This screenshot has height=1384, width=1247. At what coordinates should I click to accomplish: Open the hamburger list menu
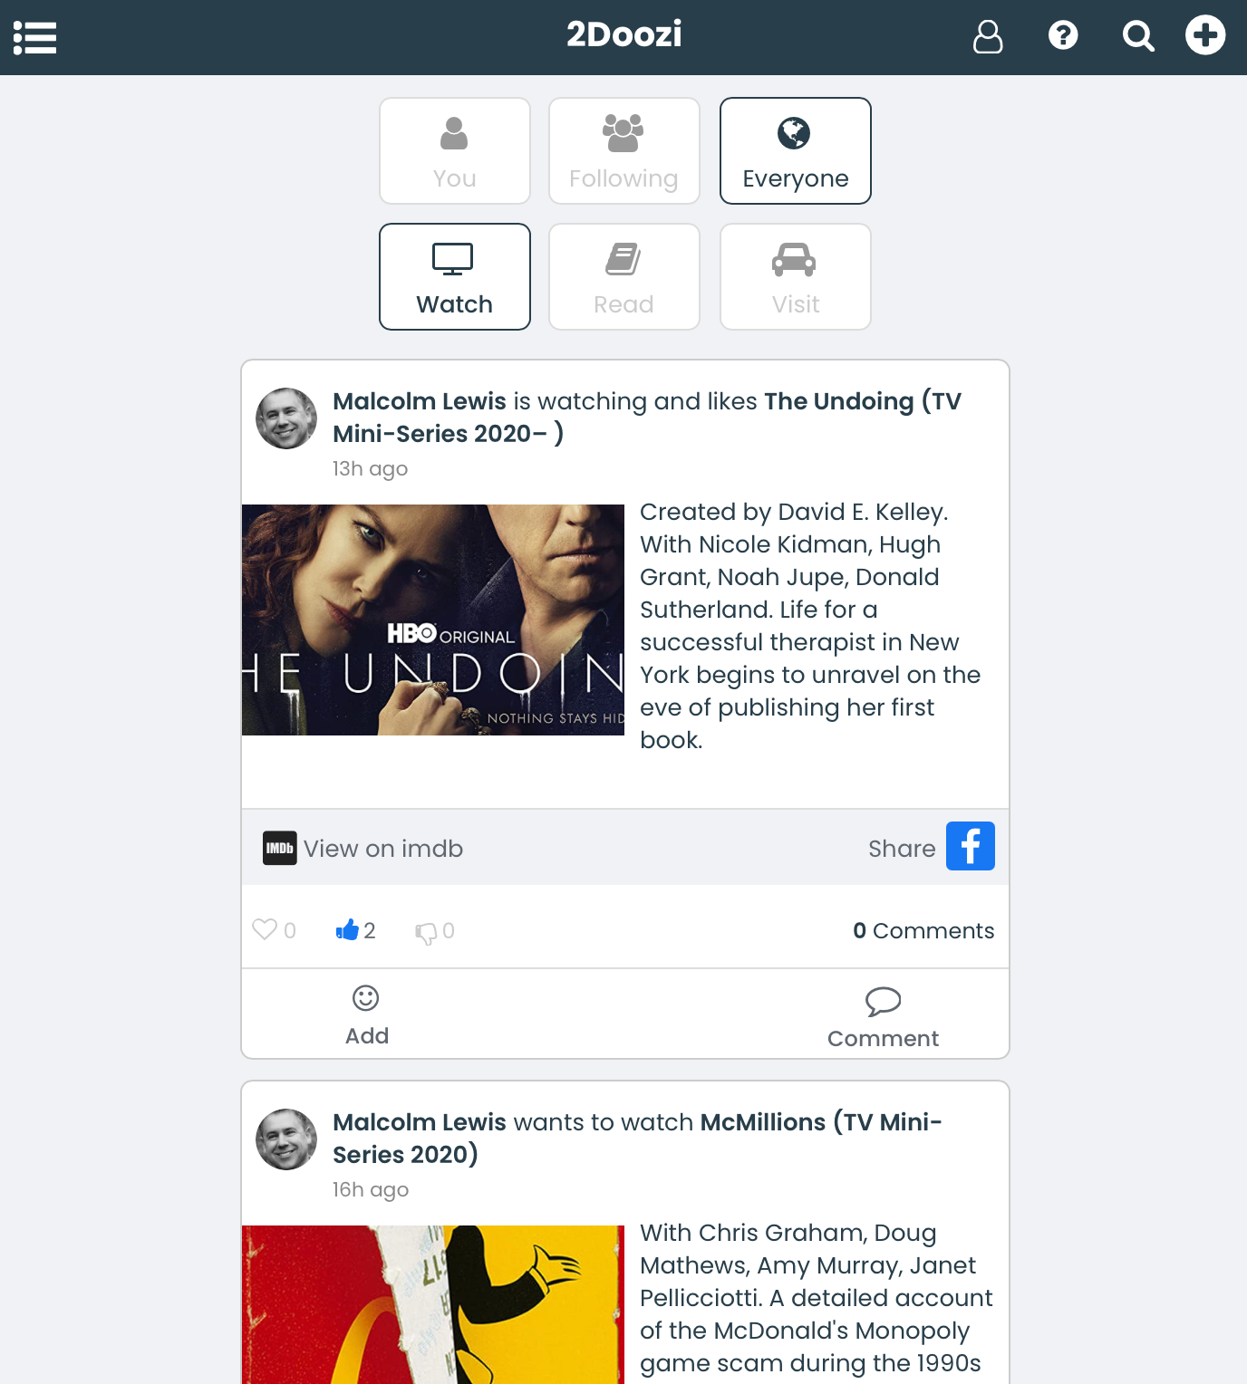[35, 38]
